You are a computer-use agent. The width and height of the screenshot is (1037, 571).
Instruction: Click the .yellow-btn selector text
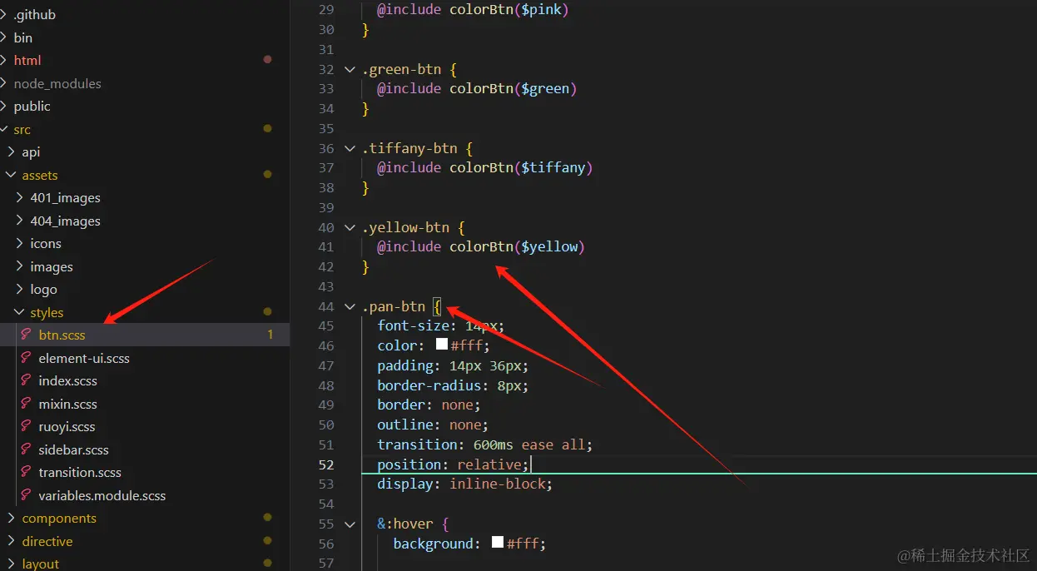pyautogui.click(x=405, y=227)
